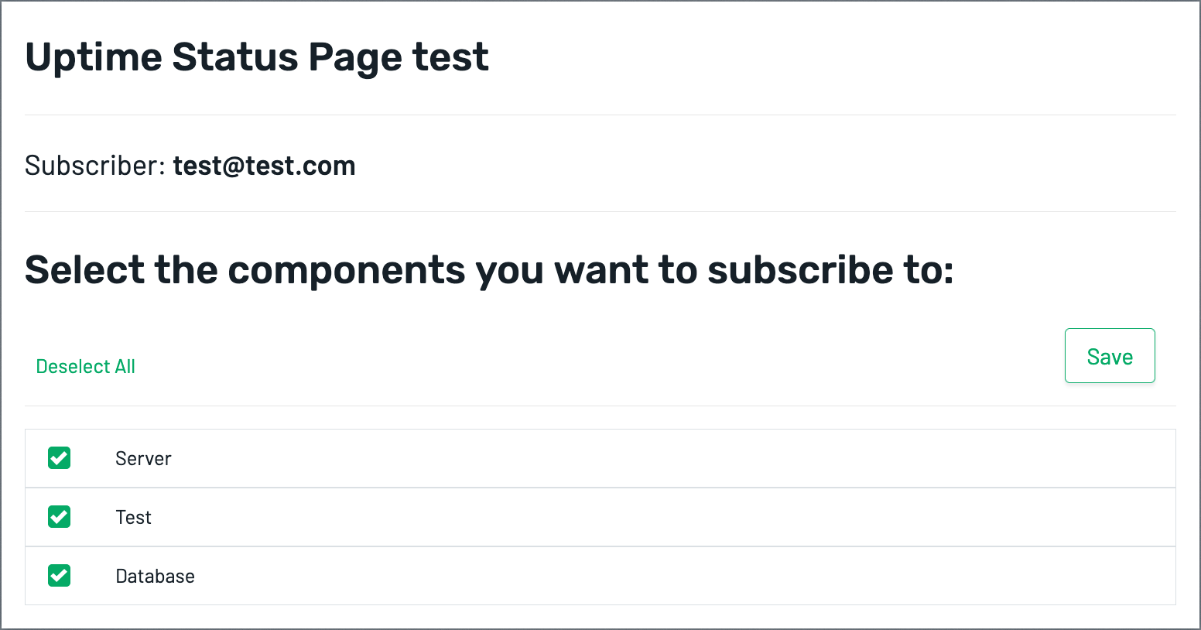This screenshot has width=1201, height=630.
Task: Click empty space in the Server row
Action: [658, 458]
